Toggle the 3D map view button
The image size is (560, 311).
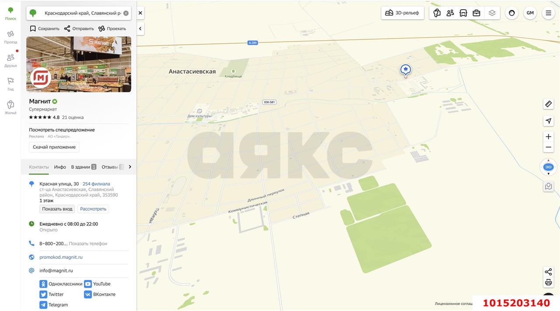(548, 167)
